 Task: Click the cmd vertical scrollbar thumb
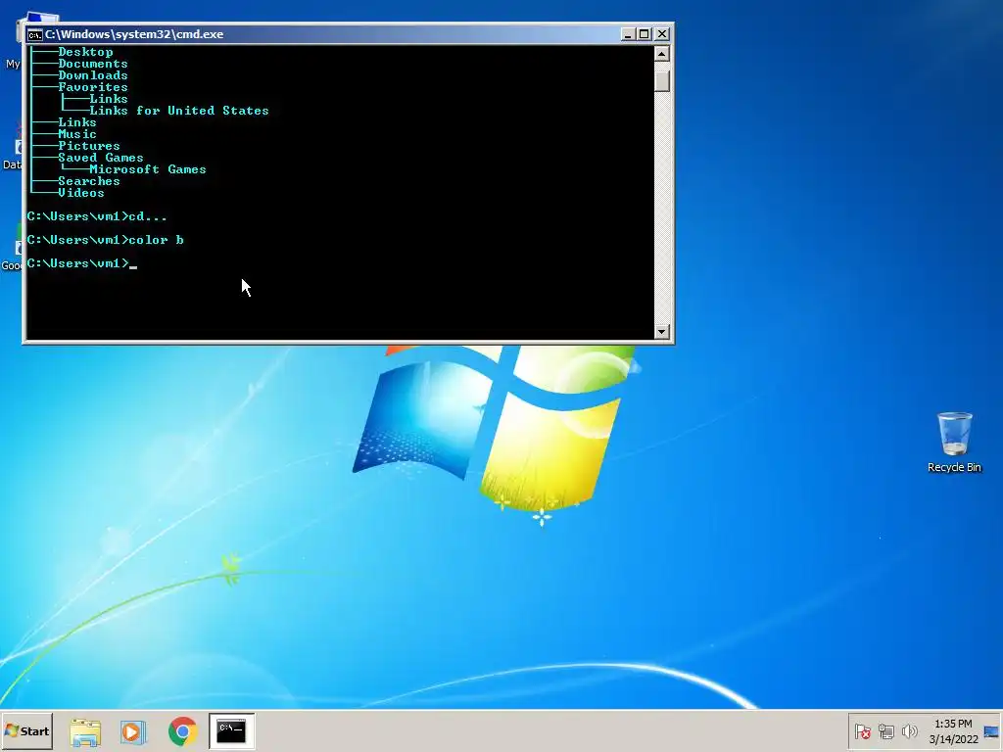[x=662, y=81]
